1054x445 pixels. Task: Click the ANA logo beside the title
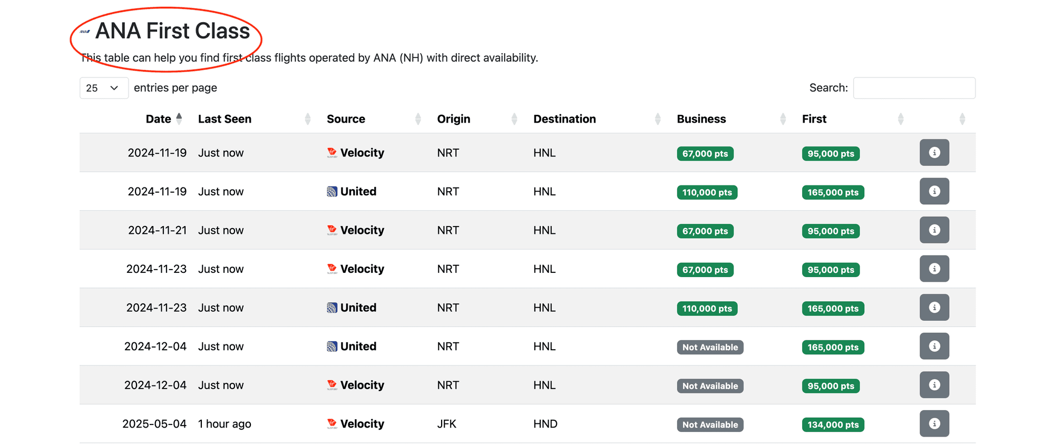85,32
